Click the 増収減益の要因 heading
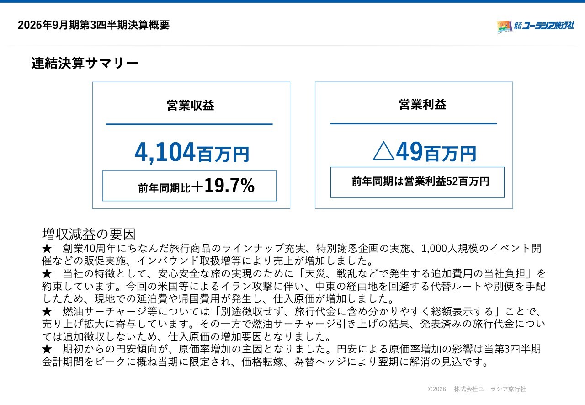The height and width of the screenshot is (405, 585). tap(89, 234)
